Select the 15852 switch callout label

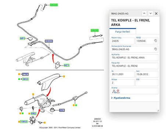(x=24, y=122)
